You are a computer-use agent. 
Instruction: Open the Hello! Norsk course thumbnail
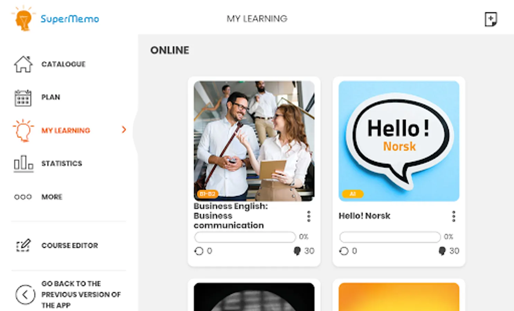[399, 141]
